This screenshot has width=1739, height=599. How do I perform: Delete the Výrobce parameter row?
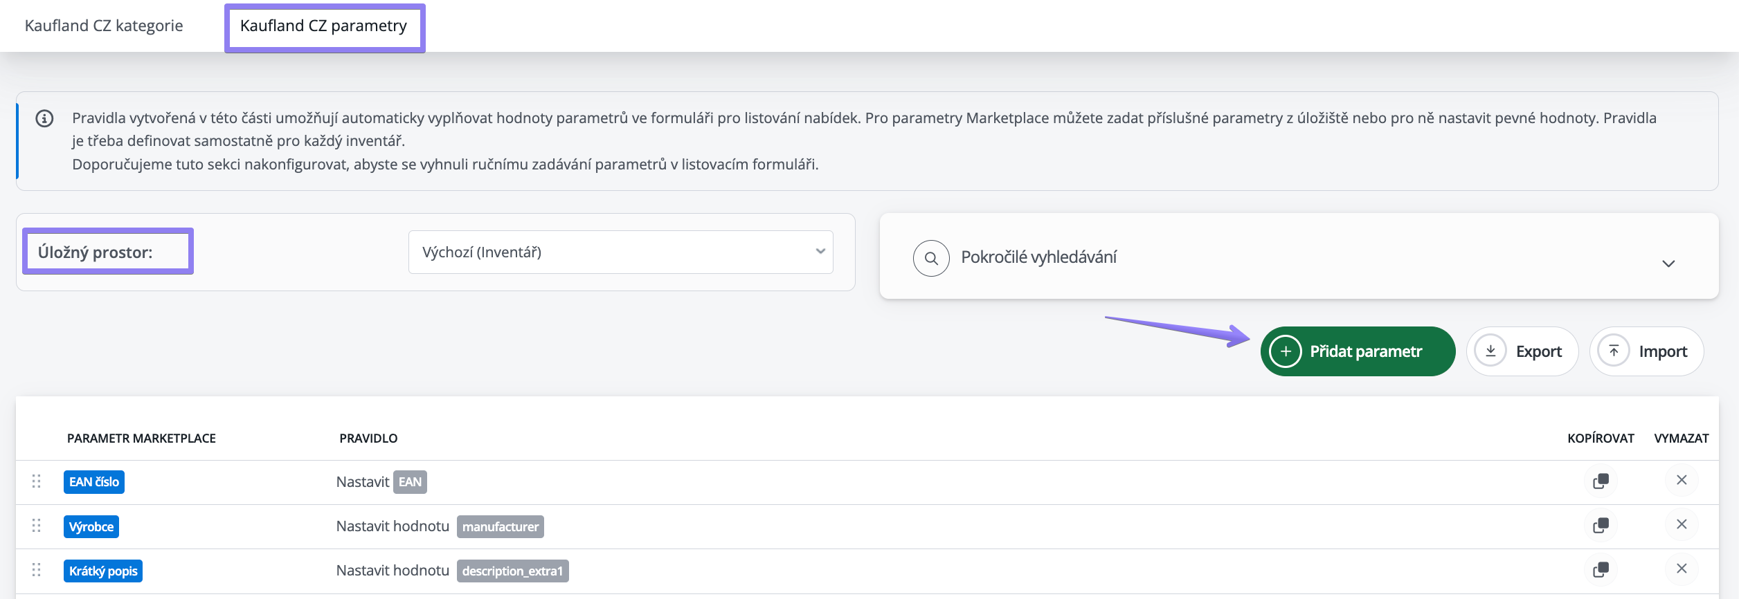1682,524
